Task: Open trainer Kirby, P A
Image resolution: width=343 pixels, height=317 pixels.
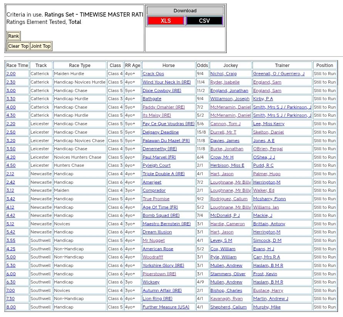Action: point(263,99)
